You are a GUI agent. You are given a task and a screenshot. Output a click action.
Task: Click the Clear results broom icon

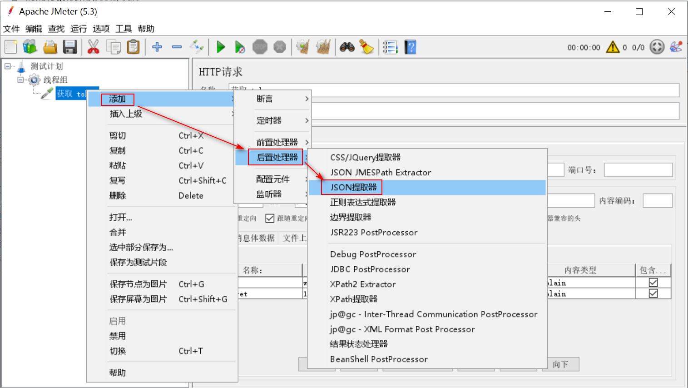click(303, 47)
